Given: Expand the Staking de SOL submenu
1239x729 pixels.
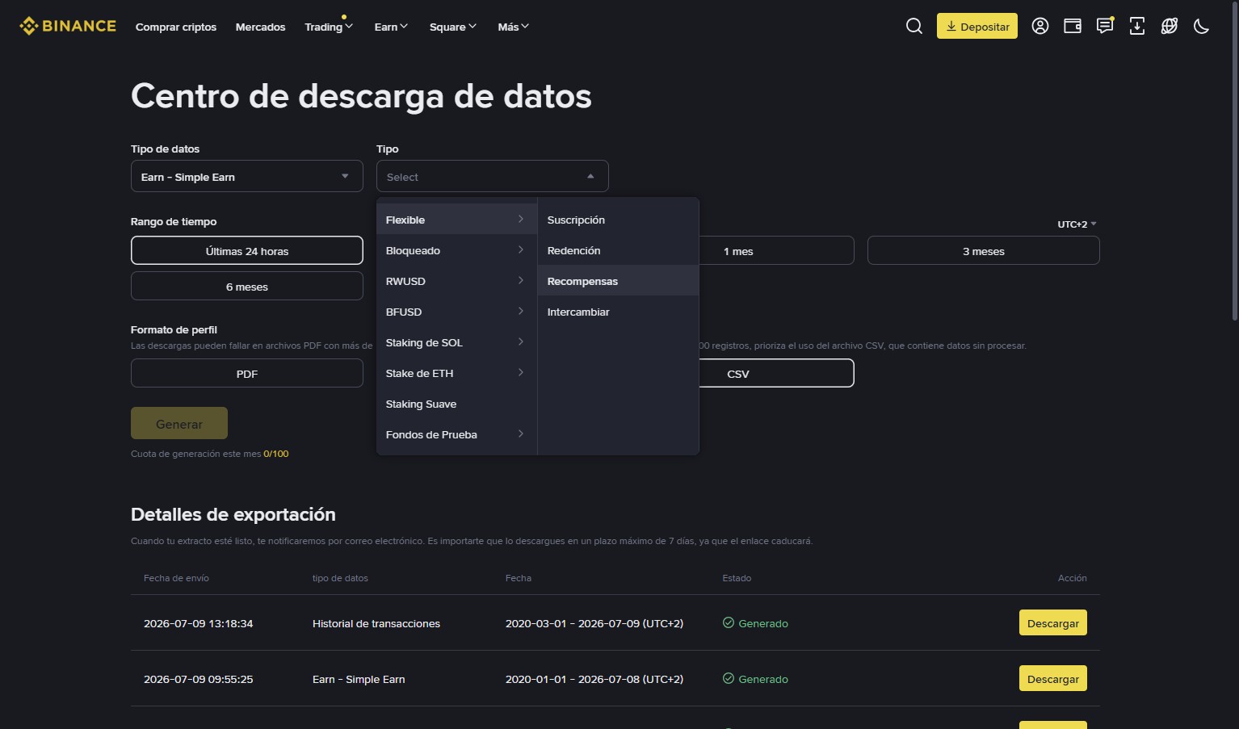Looking at the screenshot, I should 456,342.
